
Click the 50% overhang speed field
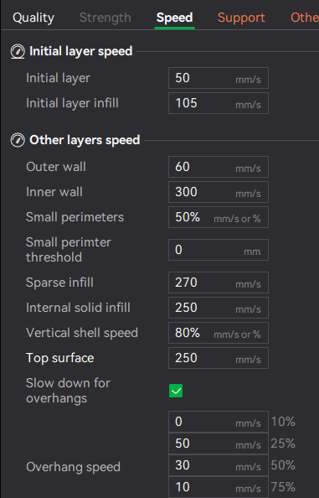219,465
